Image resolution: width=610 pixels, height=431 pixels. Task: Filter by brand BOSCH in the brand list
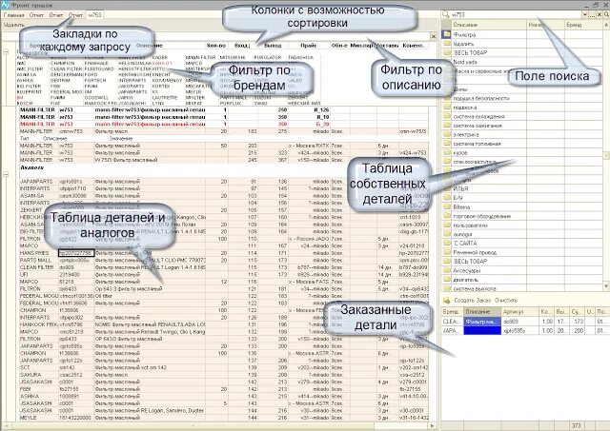(x=25, y=104)
